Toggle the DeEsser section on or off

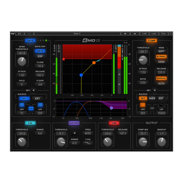[74, 123]
